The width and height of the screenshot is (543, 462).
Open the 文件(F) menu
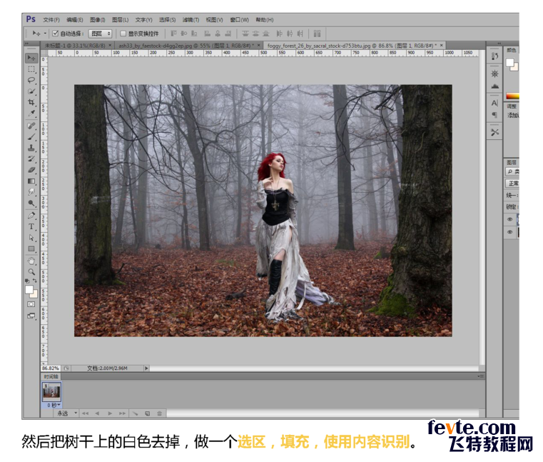pos(51,20)
